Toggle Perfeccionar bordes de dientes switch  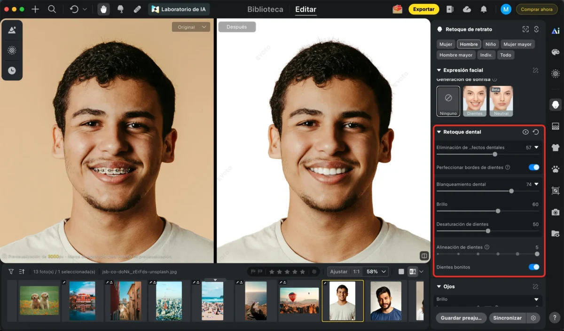coord(533,167)
